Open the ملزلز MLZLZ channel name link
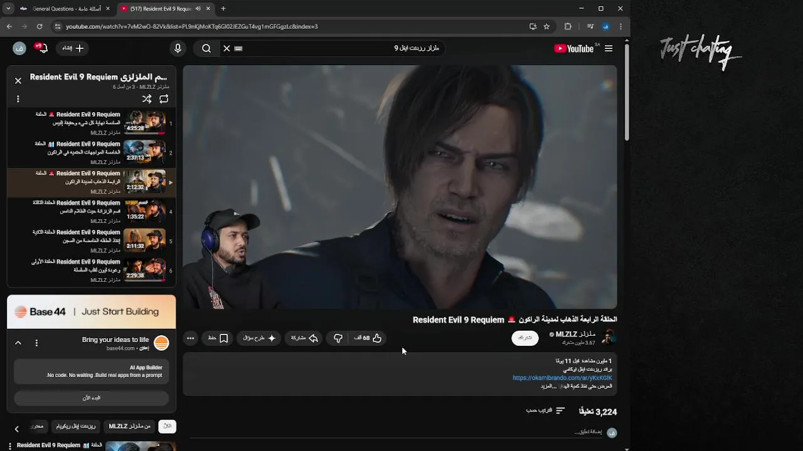This screenshot has height=451, width=803. (575, 334)
